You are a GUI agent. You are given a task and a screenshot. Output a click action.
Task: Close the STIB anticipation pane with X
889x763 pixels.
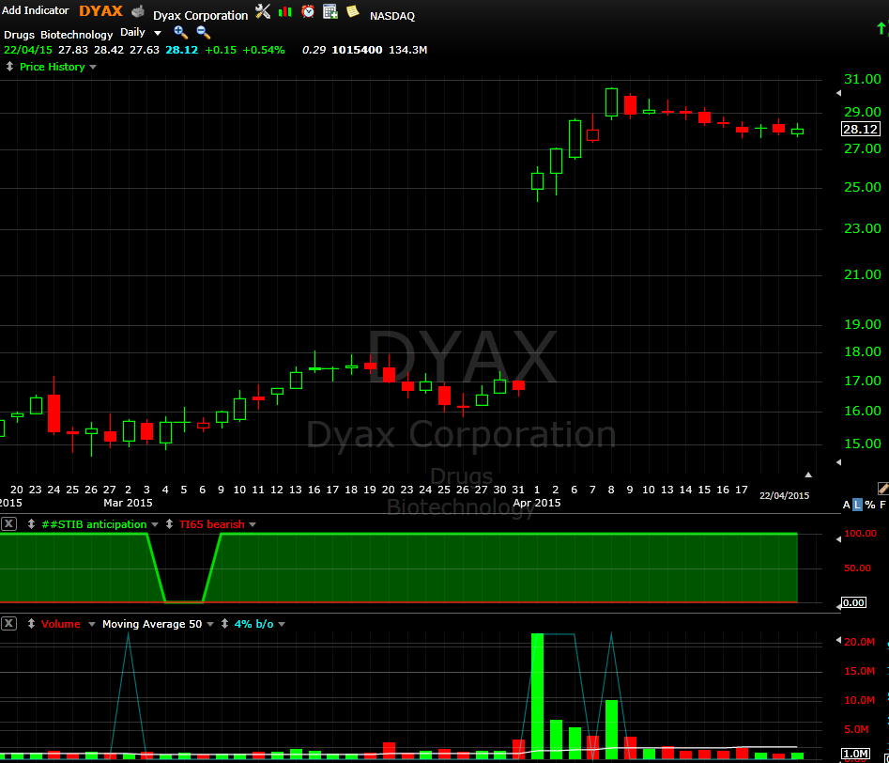point(8,524)
